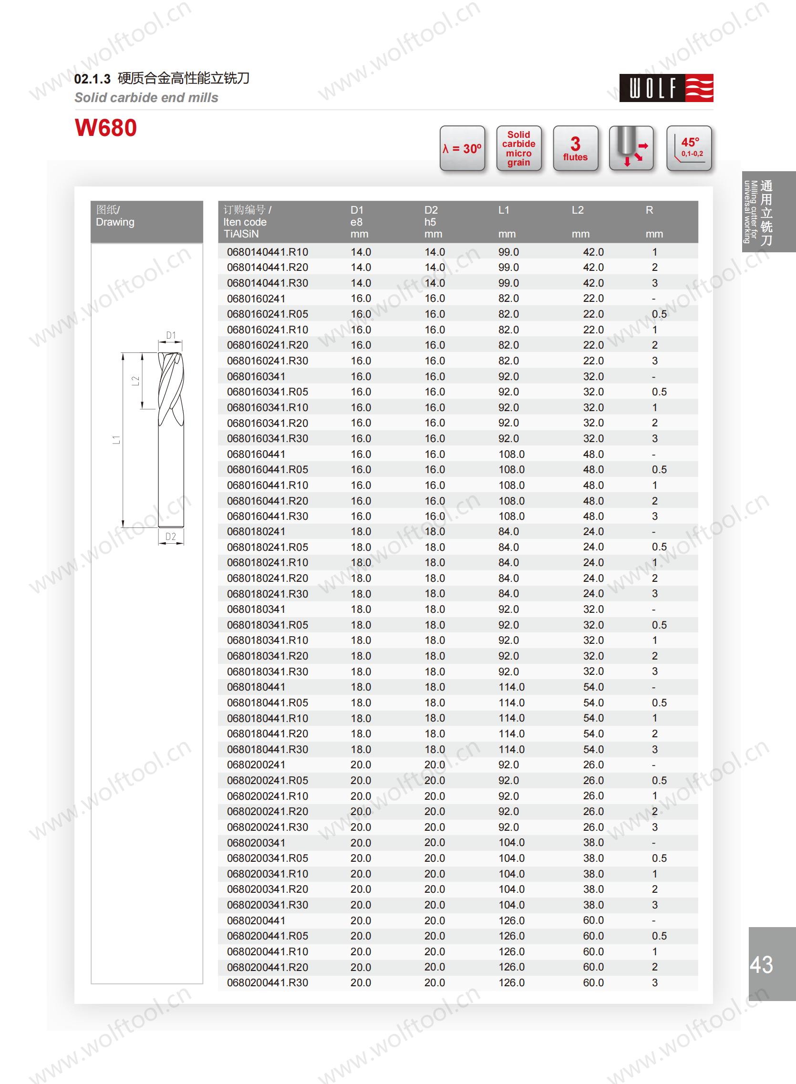The width and height of the screenshot is (796, 1084).
Task: Select item code 0680140441.R30
Action: pyautogui.click(x=268, y=283)
